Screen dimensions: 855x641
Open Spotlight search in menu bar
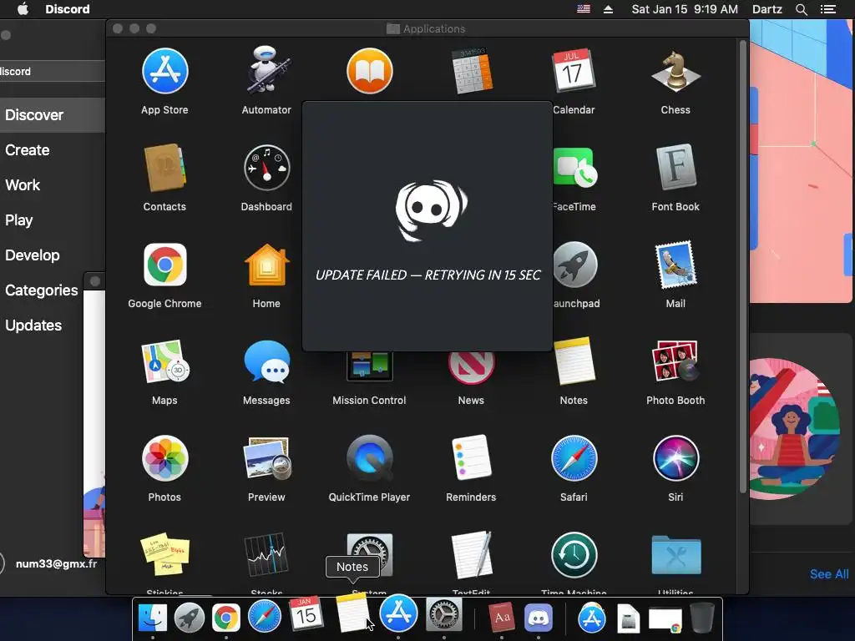pyautogui.click(x=801, y=9)
